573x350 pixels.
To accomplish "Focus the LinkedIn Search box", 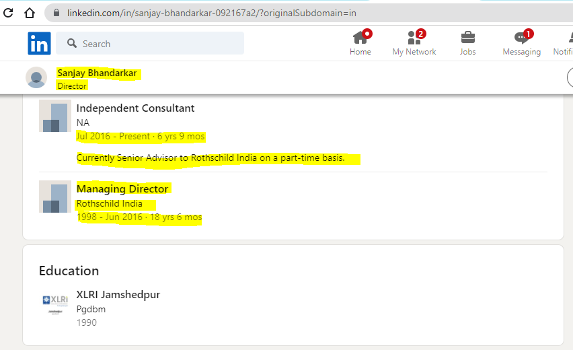I will [150, 43].
